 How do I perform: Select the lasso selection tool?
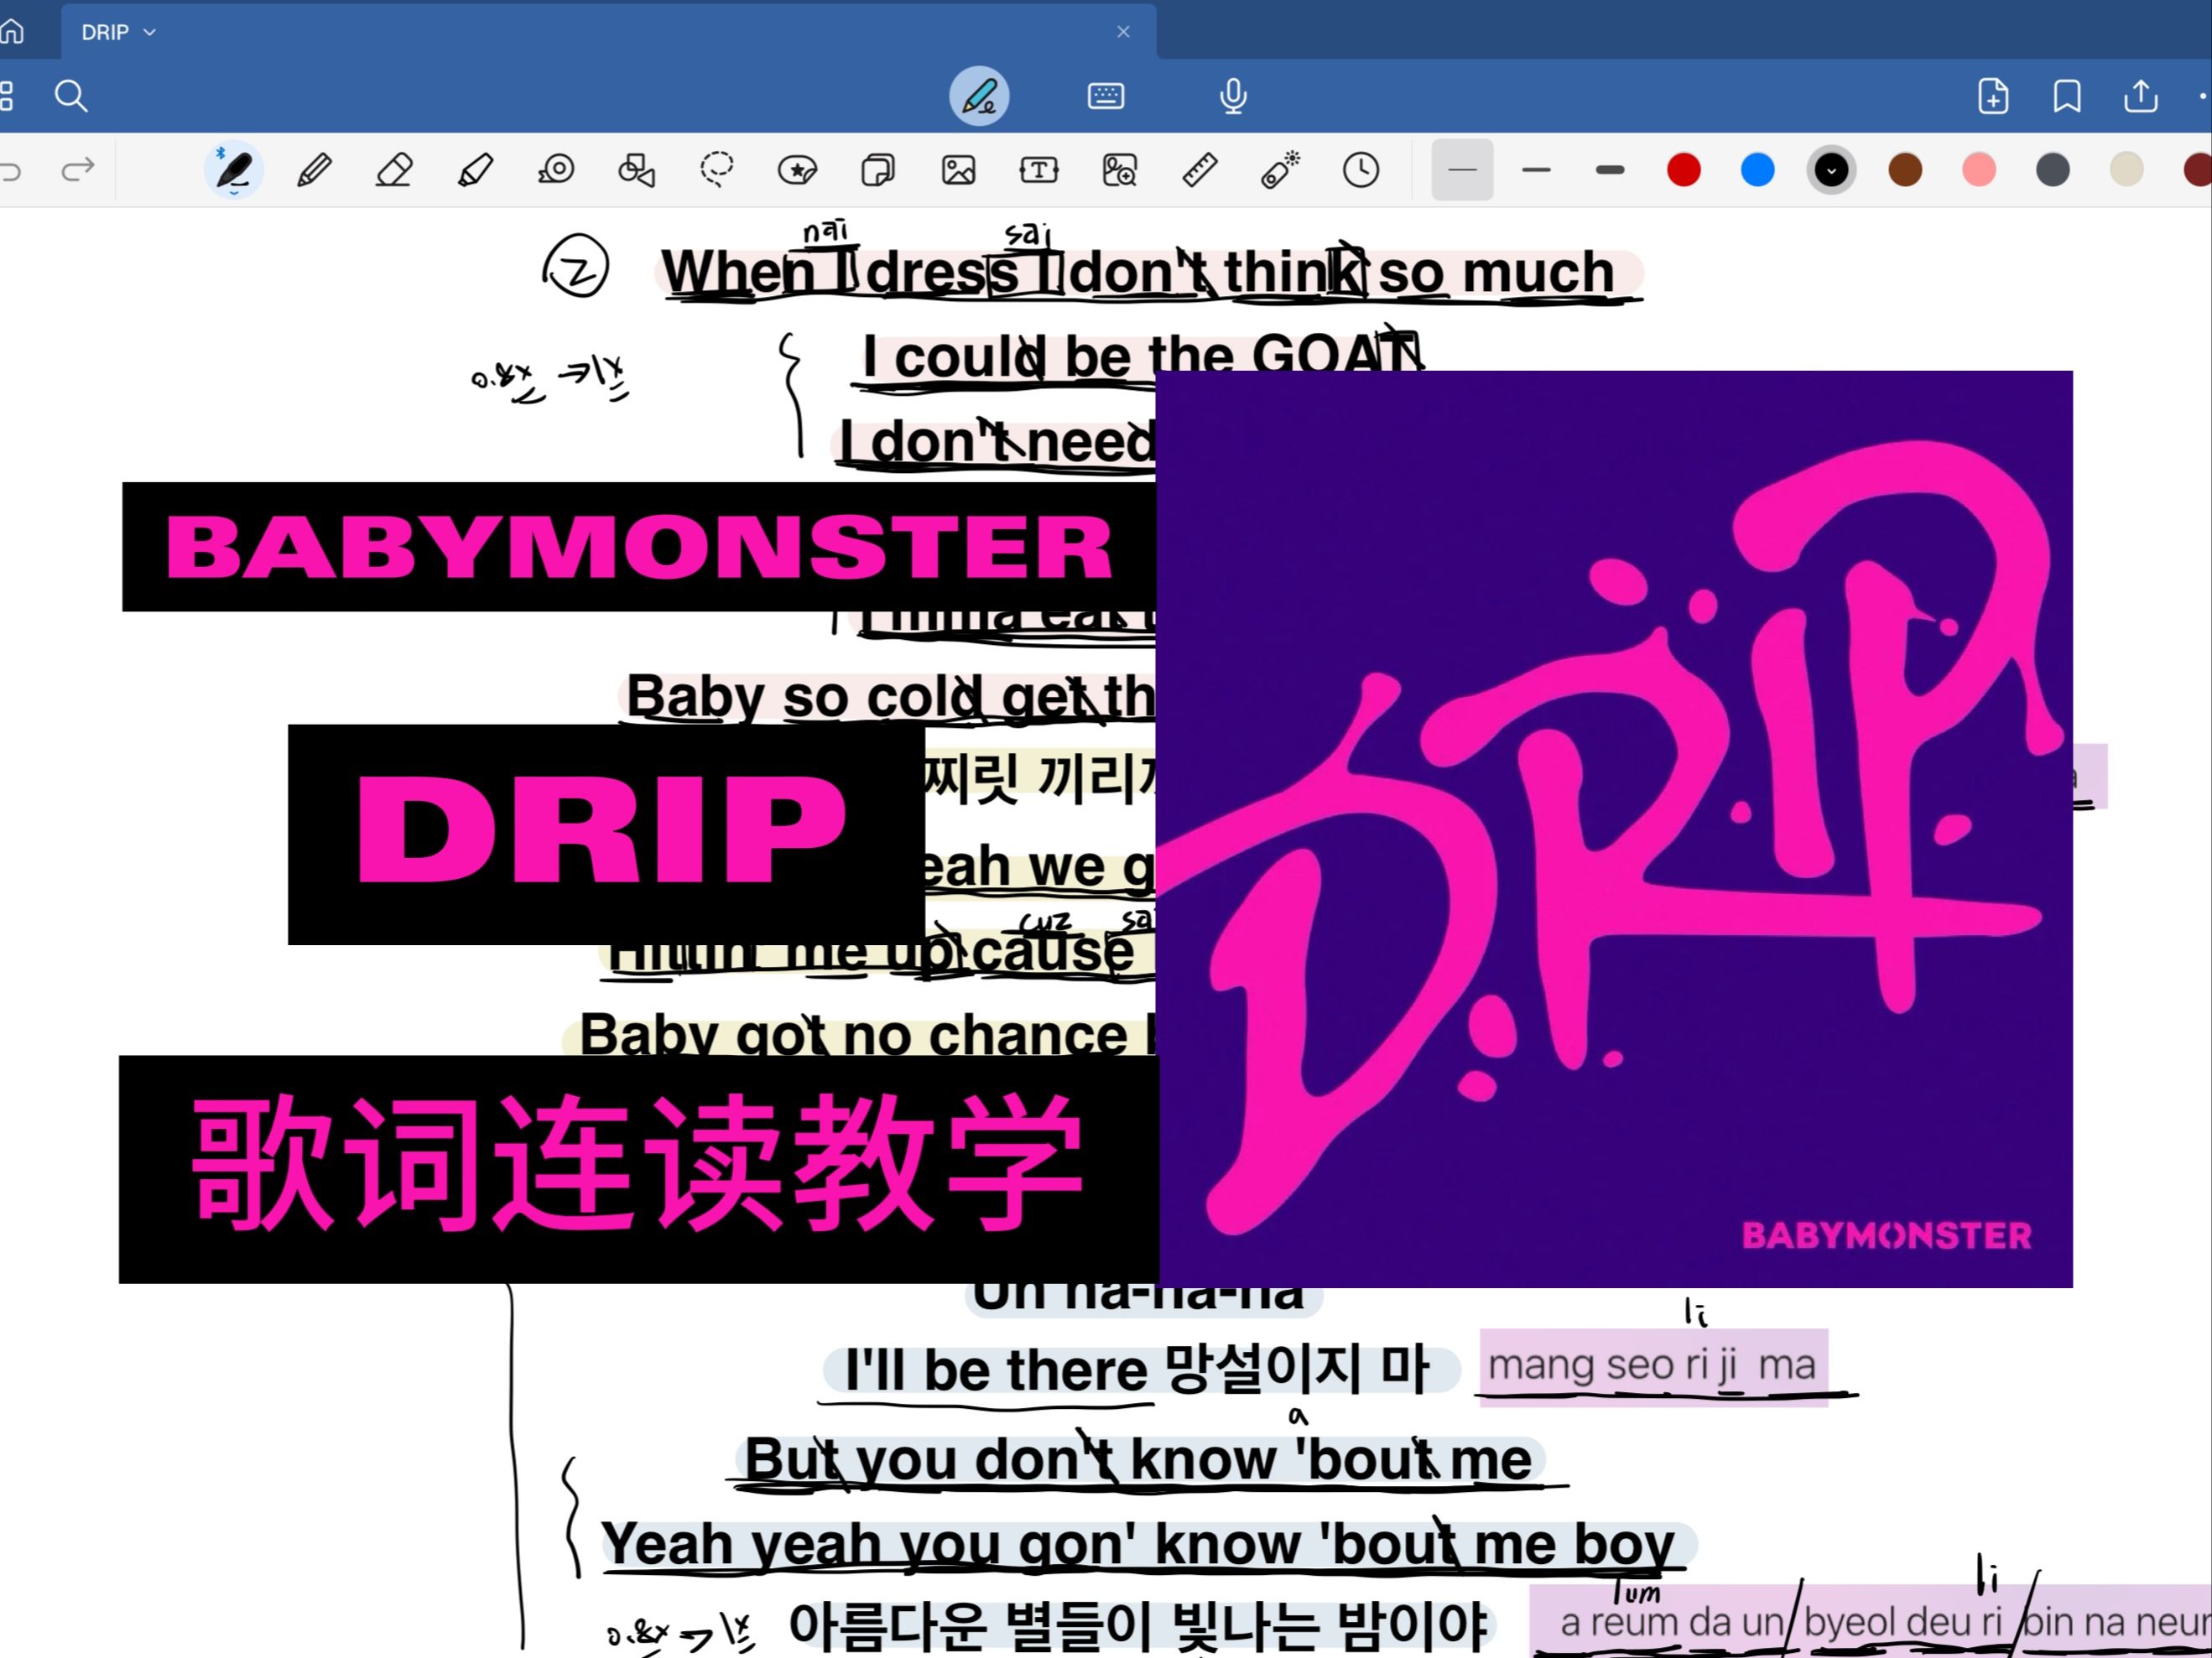pyautogui.click(x=716, y=169)
